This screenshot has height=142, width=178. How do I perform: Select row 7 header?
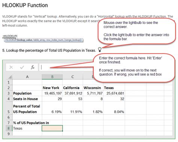point(9,123)
